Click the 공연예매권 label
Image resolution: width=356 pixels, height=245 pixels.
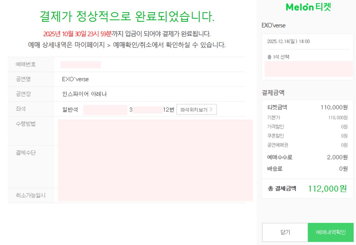pos(278,145)
